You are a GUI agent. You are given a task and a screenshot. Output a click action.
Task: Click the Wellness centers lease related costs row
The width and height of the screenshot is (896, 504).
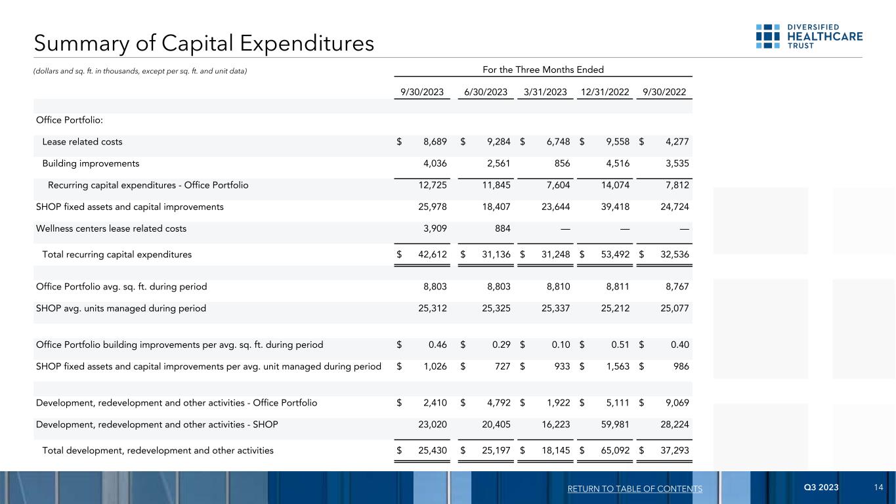tap(111, 228)
